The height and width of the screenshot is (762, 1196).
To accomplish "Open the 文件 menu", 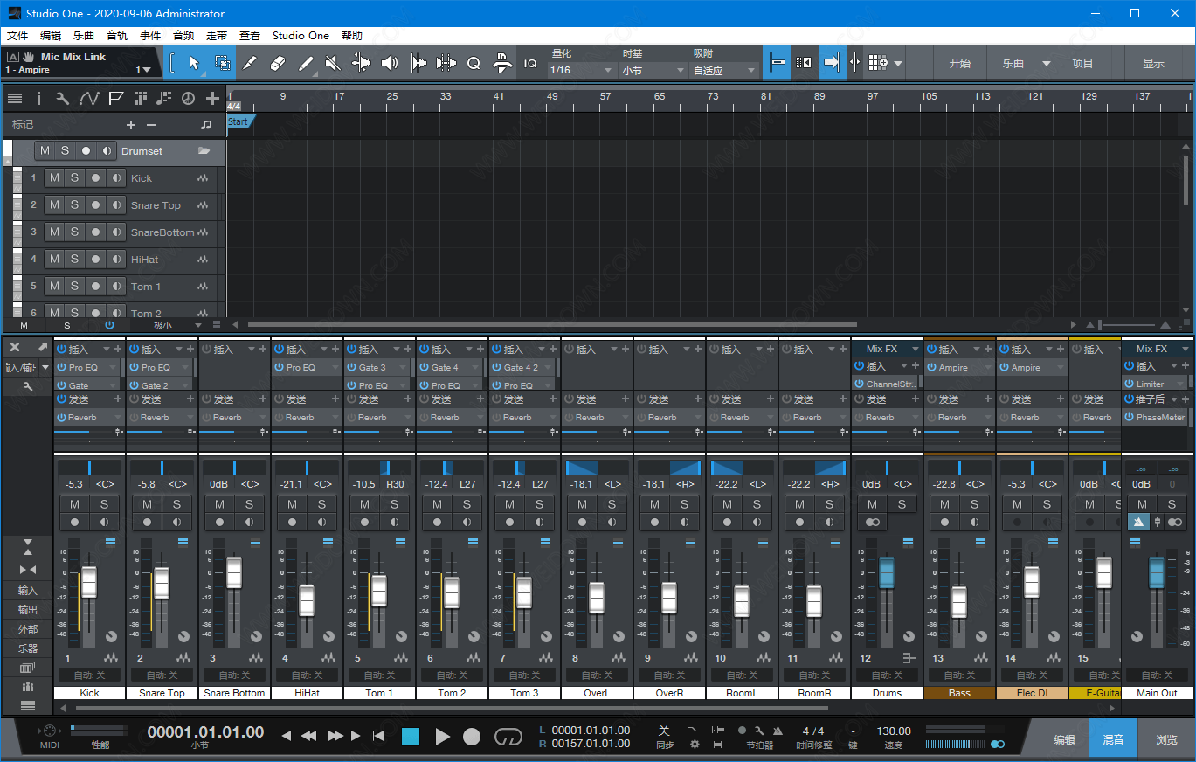I will 17,36.
